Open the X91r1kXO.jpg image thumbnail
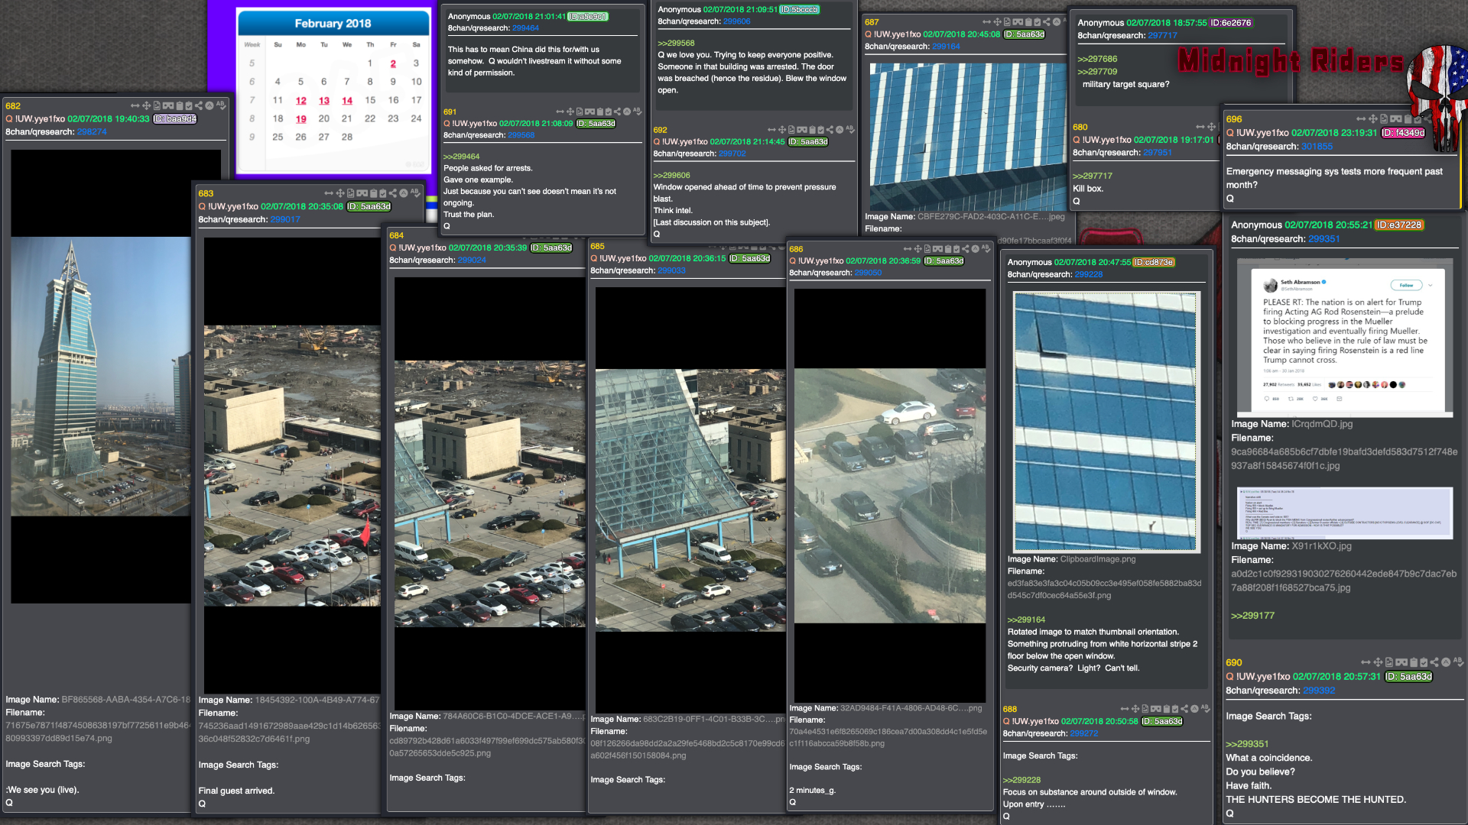The width and height of the screenshot is (1468, 825). [1344, 513]
